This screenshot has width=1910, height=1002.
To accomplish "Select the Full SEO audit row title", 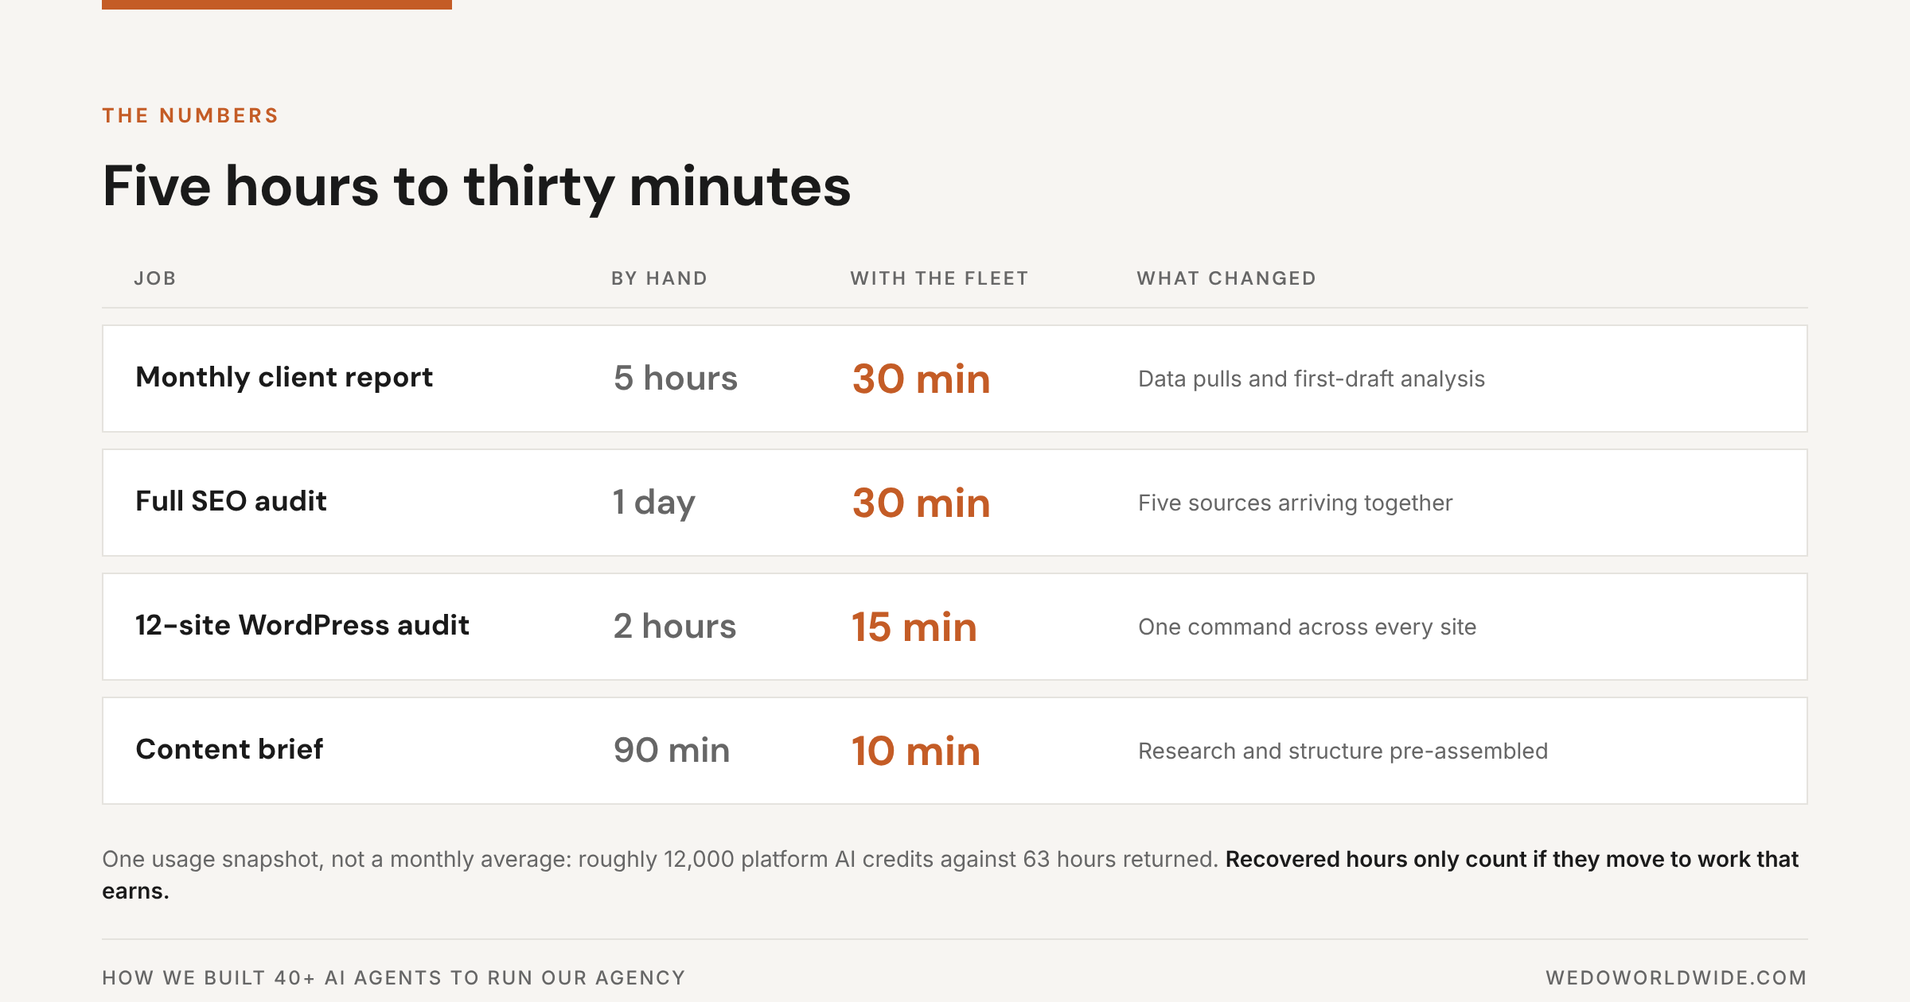I will click(x=231, y=501).
